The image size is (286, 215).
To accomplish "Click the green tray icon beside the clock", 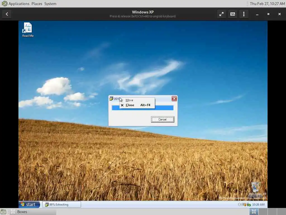I will coord(249,205).
